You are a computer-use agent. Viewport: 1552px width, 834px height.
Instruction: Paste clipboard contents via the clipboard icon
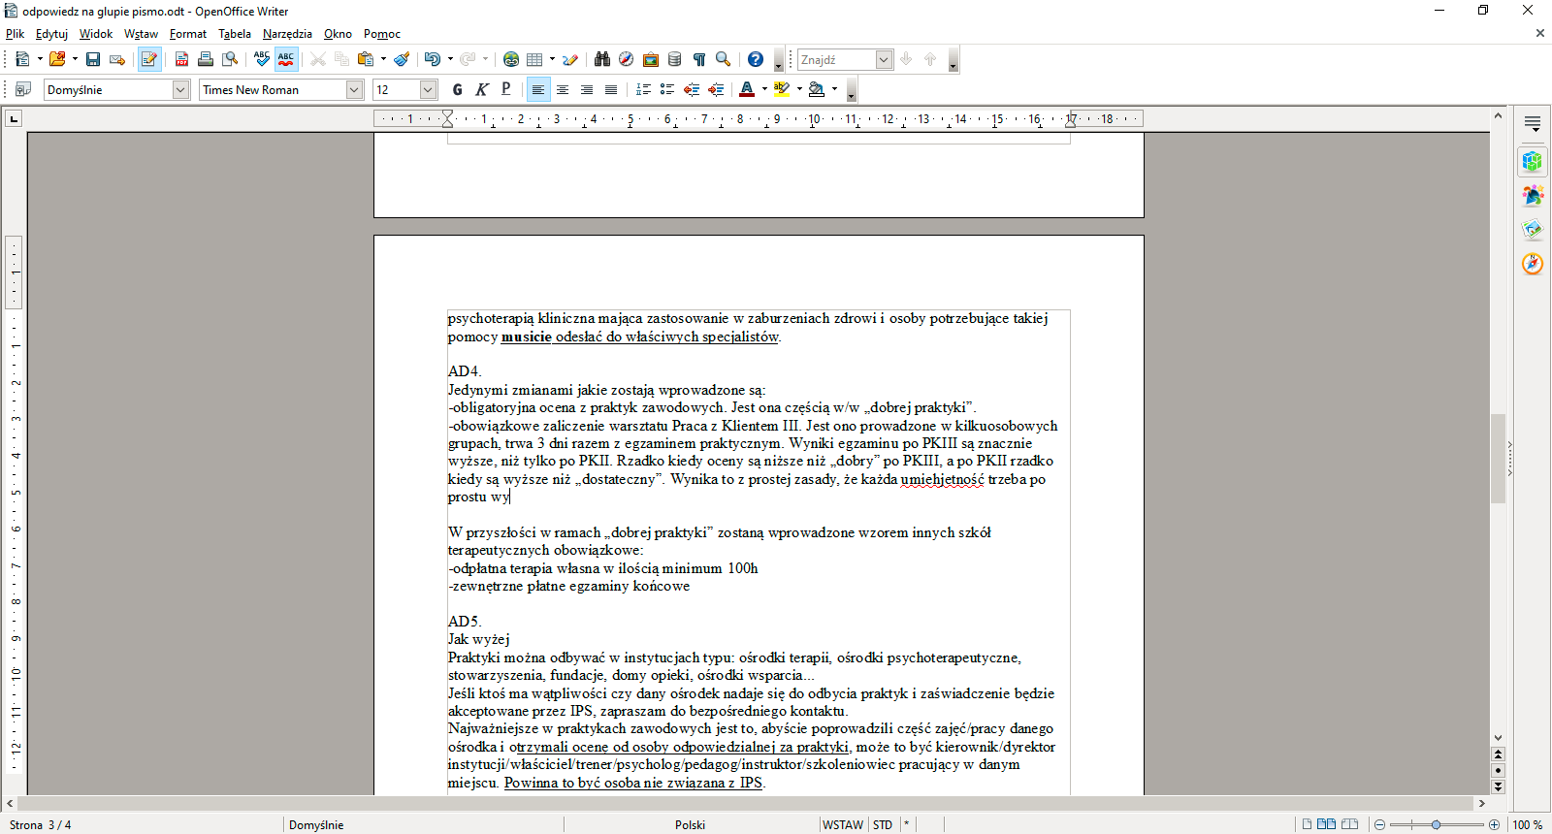coord(366,59)
